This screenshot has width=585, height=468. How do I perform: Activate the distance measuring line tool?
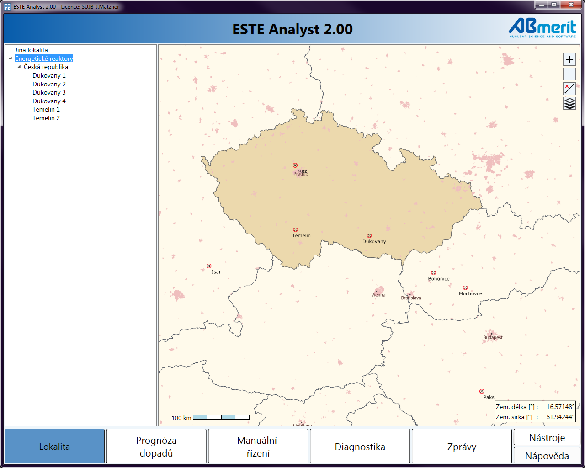tap(569, 89)
